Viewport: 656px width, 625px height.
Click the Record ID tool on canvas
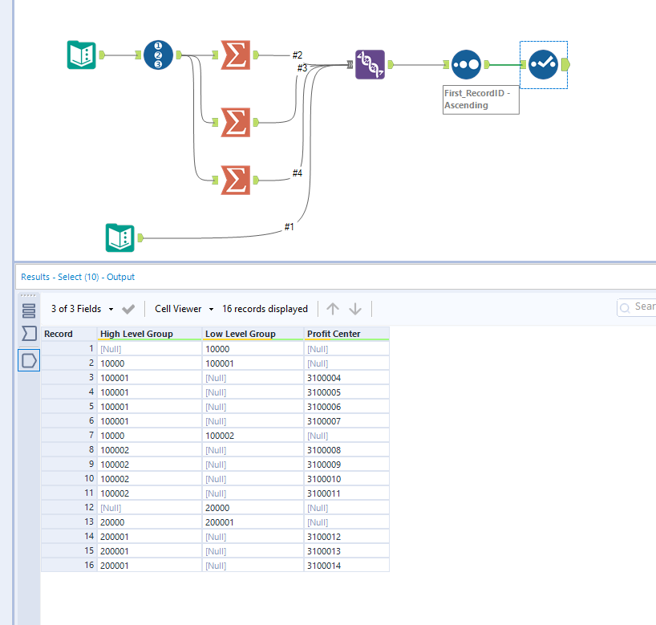coord(158,55)
